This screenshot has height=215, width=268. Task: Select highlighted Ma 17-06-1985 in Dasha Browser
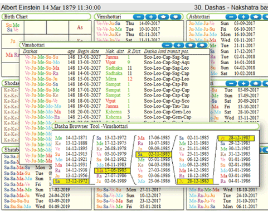113,170
